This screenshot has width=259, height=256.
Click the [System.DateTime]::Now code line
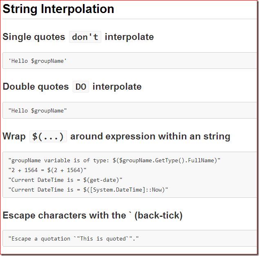[88, 190]
